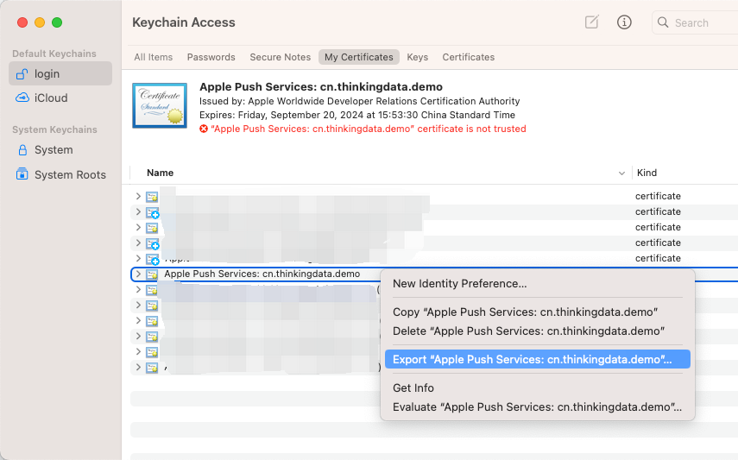The width and height of the screenshot is (738, 460).
Task: Switch to Passwords tab
Action: click(x=211, y=57)
